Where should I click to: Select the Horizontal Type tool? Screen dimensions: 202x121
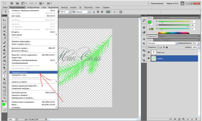pos(5,76)
